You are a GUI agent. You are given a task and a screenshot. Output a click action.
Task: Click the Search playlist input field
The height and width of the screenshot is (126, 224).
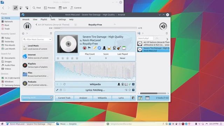click(145, 38)
